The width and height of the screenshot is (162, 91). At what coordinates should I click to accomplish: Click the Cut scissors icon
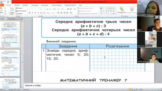5,8
